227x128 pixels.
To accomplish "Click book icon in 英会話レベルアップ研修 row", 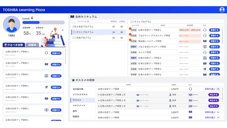I will (x=205, y=41).
